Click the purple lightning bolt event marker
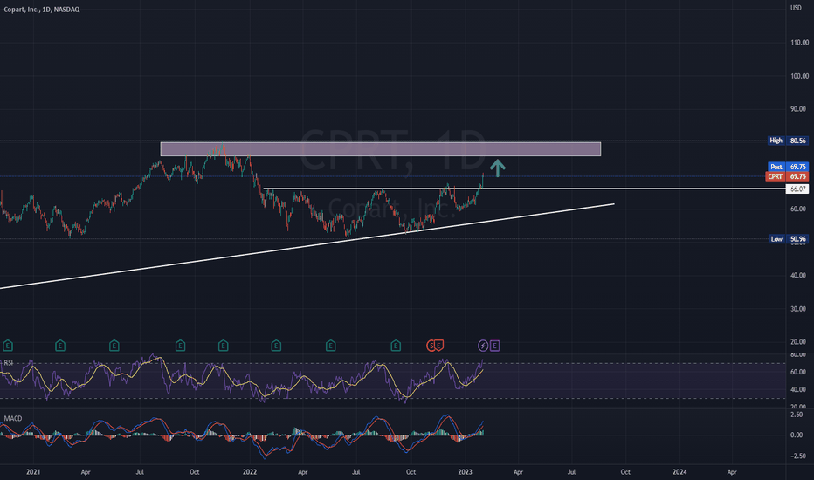This screenshot has height=480, width=814. [x=483, y=346]
